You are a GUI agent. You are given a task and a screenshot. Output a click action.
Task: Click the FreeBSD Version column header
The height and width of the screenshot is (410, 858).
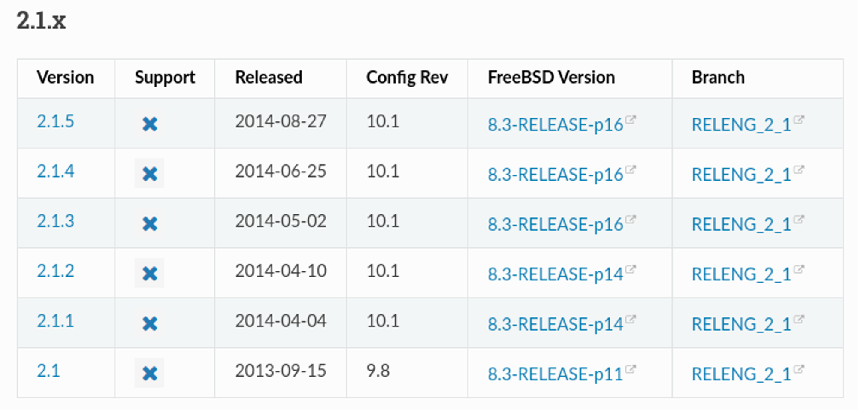pyautogui.click(x=551, y=78)
